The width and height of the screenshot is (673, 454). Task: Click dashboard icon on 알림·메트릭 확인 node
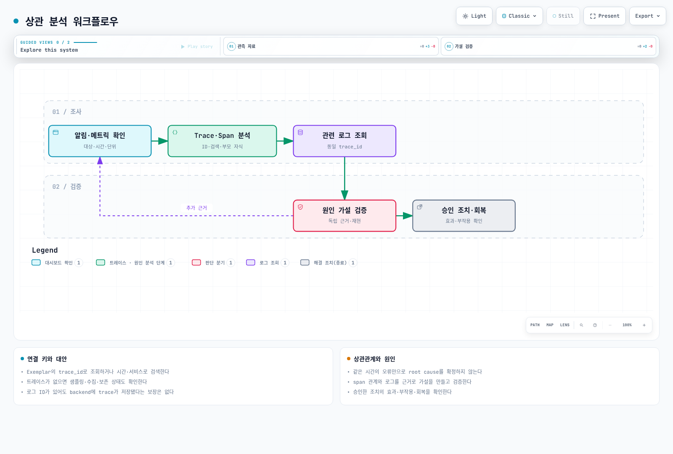tap(56, 132)
